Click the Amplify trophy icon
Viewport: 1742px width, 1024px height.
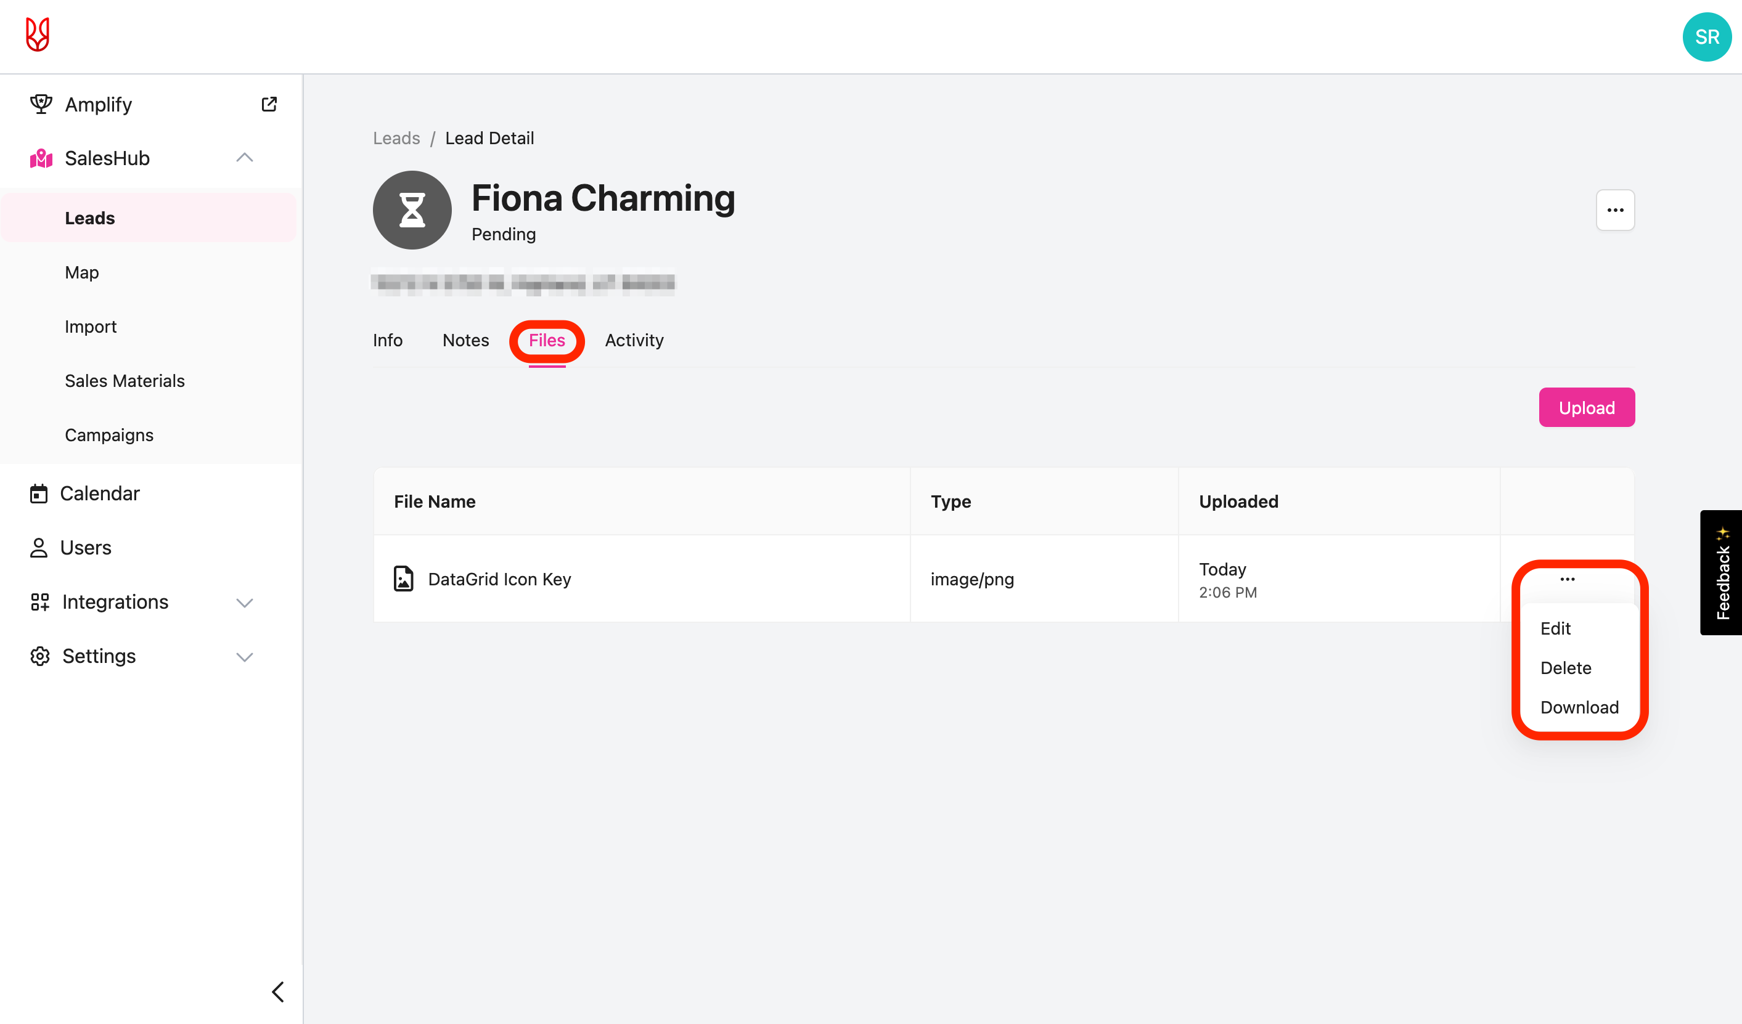[x=41, y=104]
